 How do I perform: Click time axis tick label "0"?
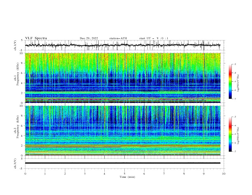tap(25, 174)
